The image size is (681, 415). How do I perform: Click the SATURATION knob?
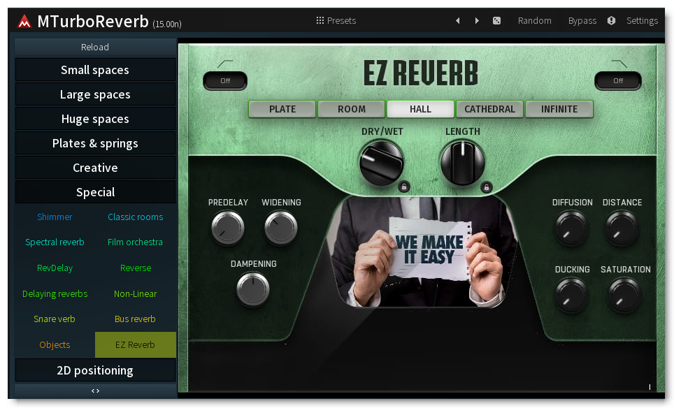click(x=624, y=296)
